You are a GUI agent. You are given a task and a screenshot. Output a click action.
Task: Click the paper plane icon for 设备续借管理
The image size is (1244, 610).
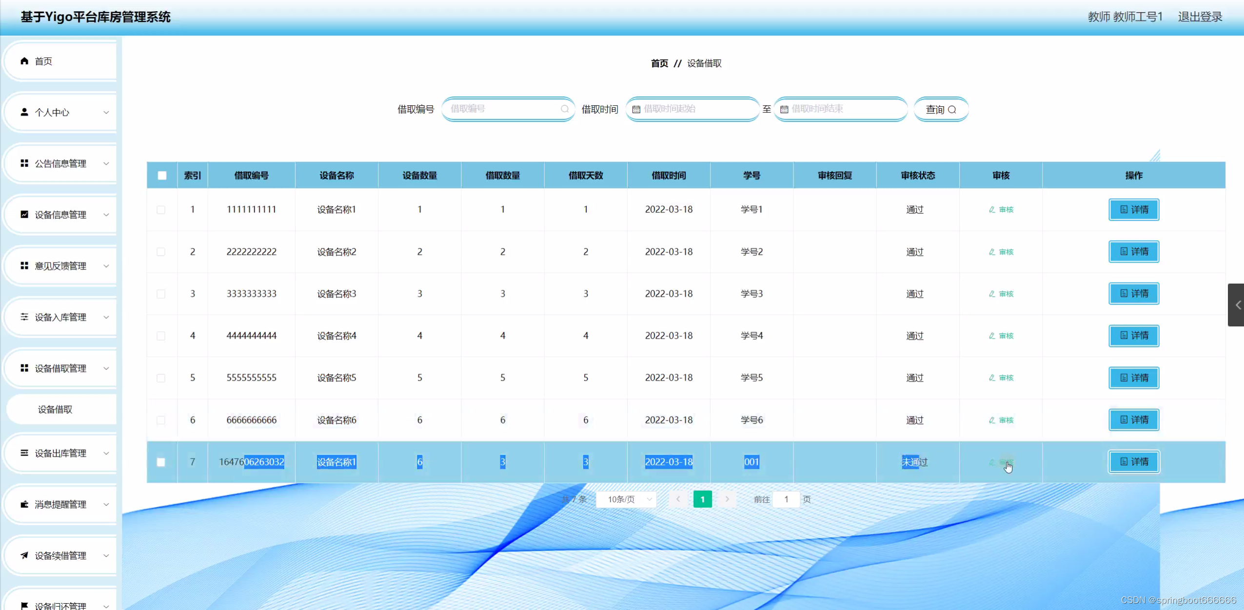pos(24,555)
